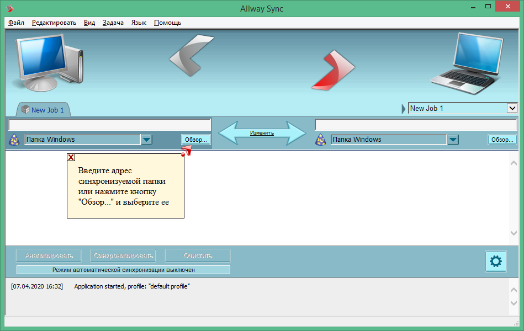The width and height of the screenshot is (524, 331).
Task: Expand the right Папка Windows dropdown
Action: 453,140
